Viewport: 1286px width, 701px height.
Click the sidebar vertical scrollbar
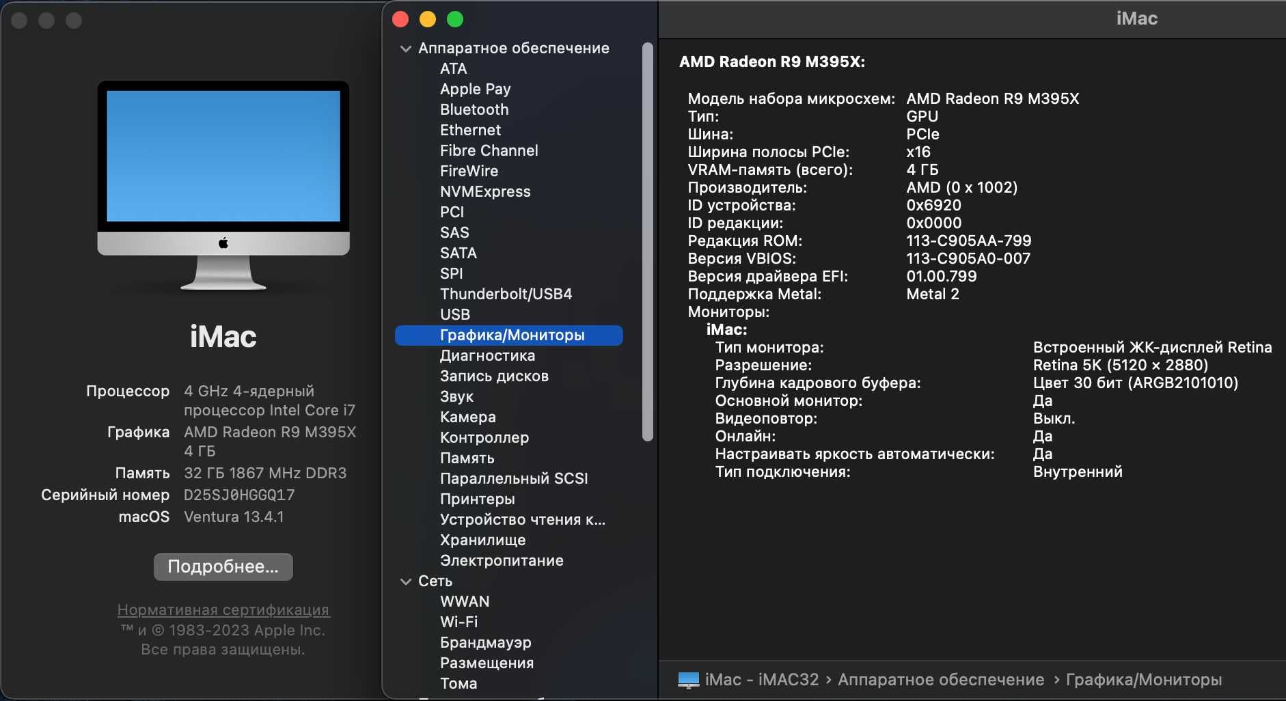648,242
